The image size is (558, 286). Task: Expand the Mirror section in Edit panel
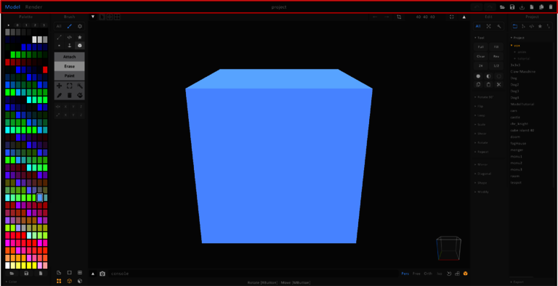[481, 165]
